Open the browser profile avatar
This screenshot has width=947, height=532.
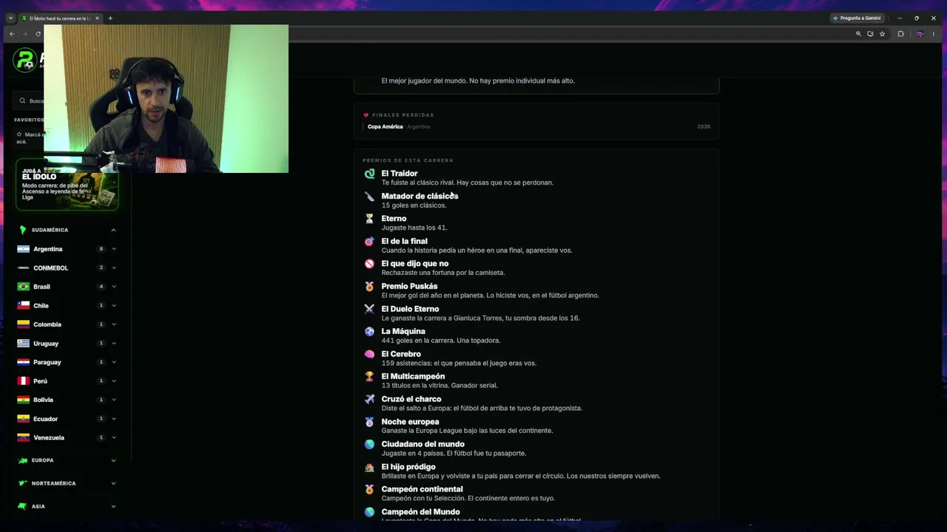click(920, 34)
